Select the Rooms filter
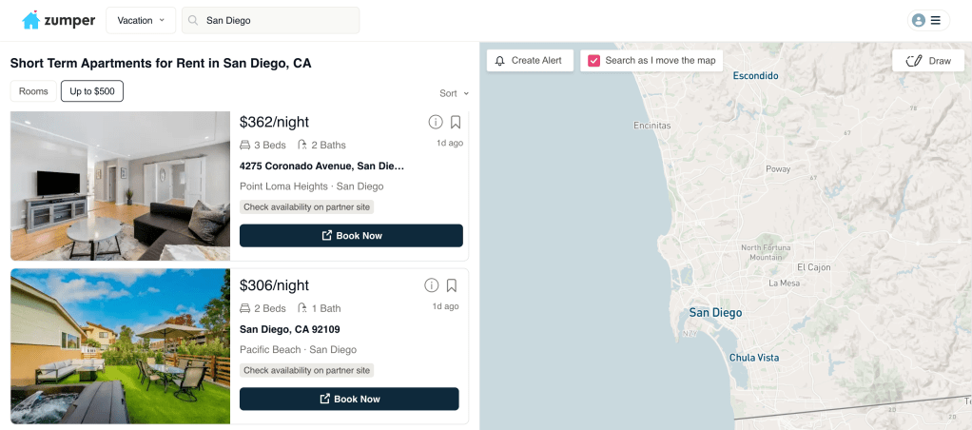Image resolution: width=972 pixels, height=430 pixels. pos(33,91)
